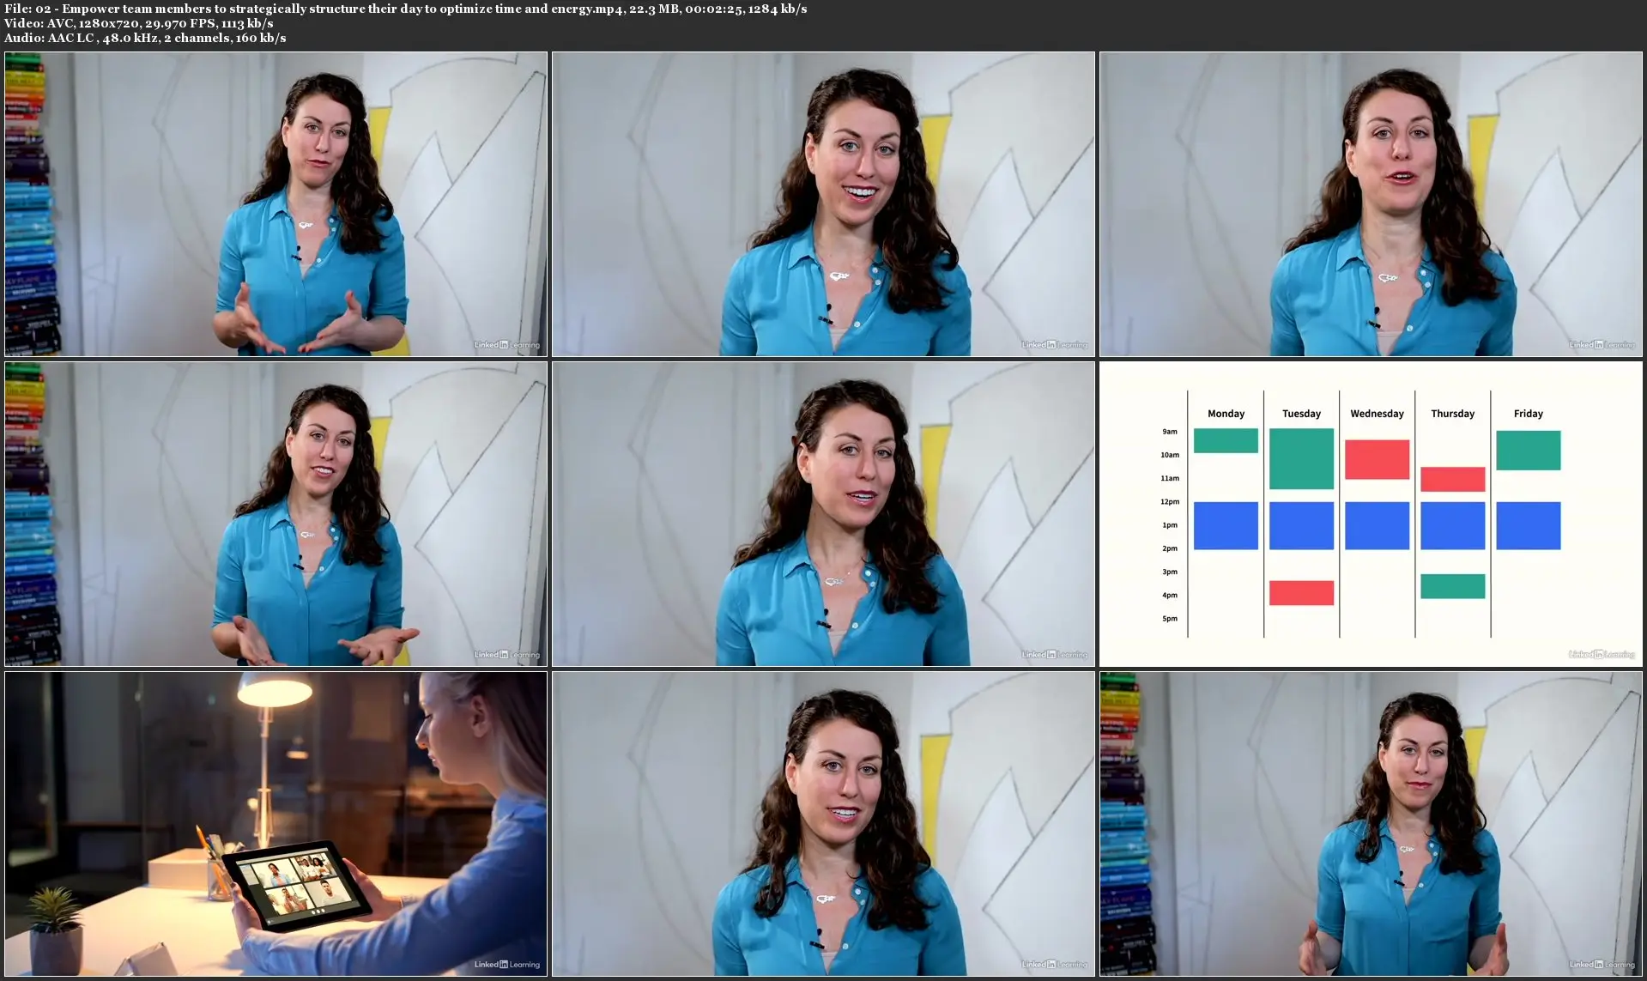The image size is (1647, 981).
Task: Click the '9am' time label
Action: pos(1170,432)
